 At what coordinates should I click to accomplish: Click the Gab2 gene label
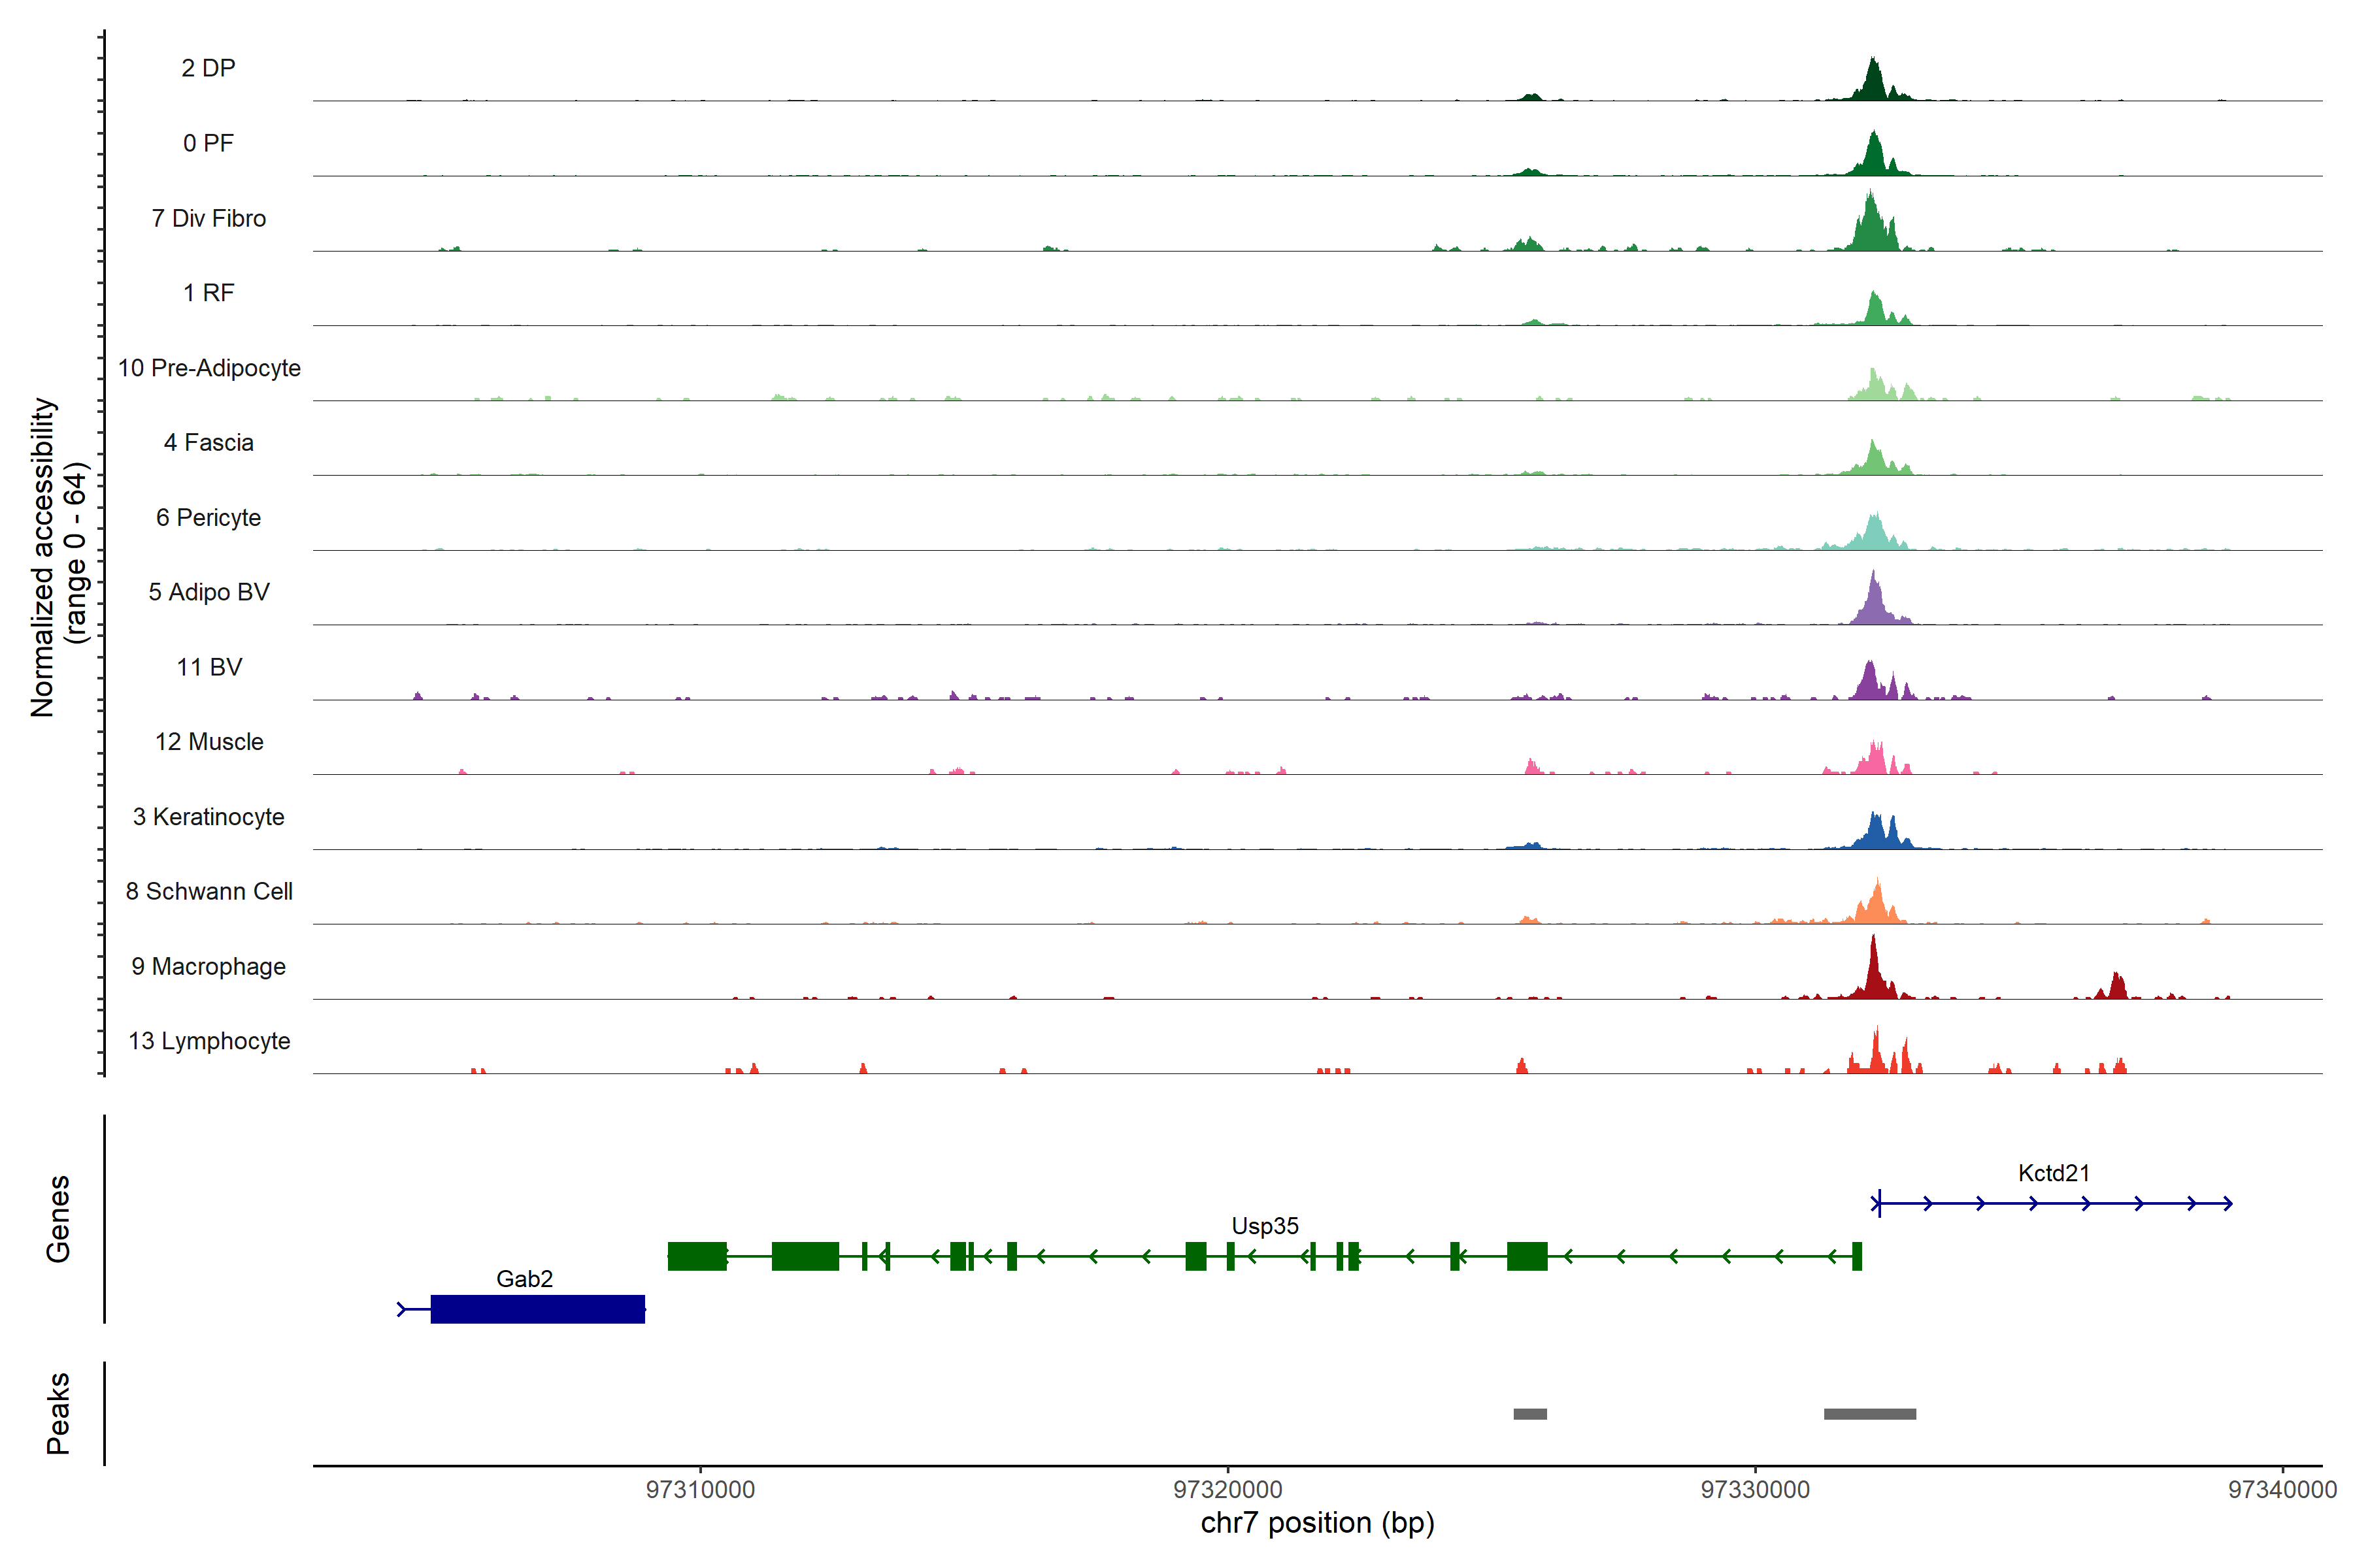pos(524,1279)
